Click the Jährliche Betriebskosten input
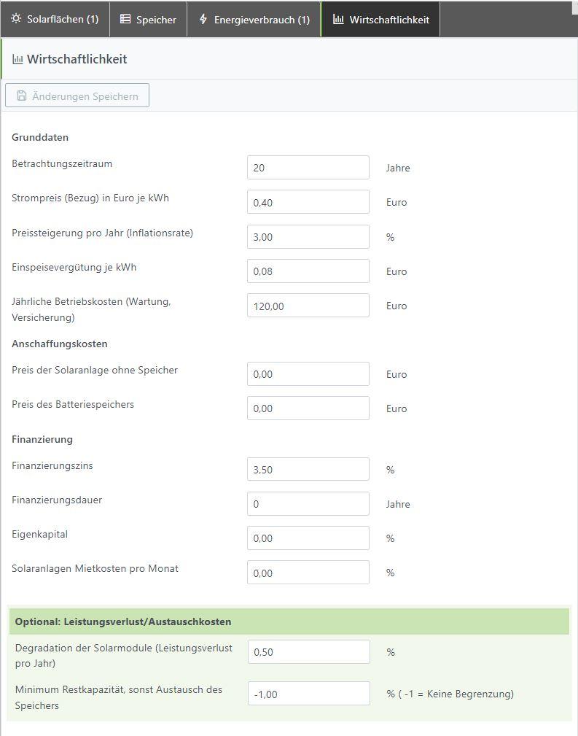 (x=308, y=305)
